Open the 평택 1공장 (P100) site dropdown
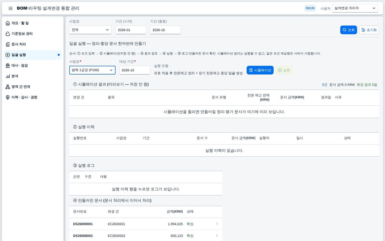 pos(92,70)
